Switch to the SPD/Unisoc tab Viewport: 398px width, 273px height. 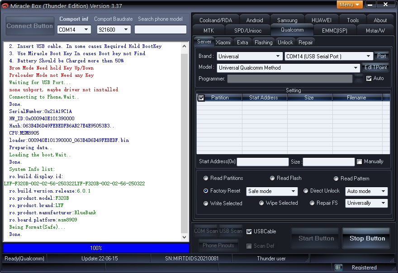pyautogui.click(x=248, y=30)
